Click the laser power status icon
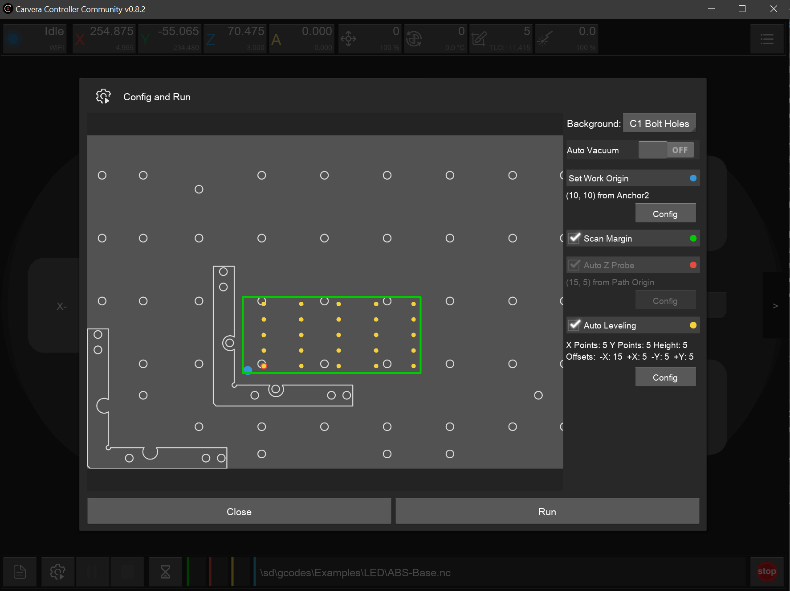This screenshot has width=790, height=591. tap(545, 39)
